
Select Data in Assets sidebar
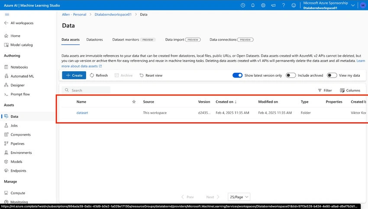tap(11, 116)
